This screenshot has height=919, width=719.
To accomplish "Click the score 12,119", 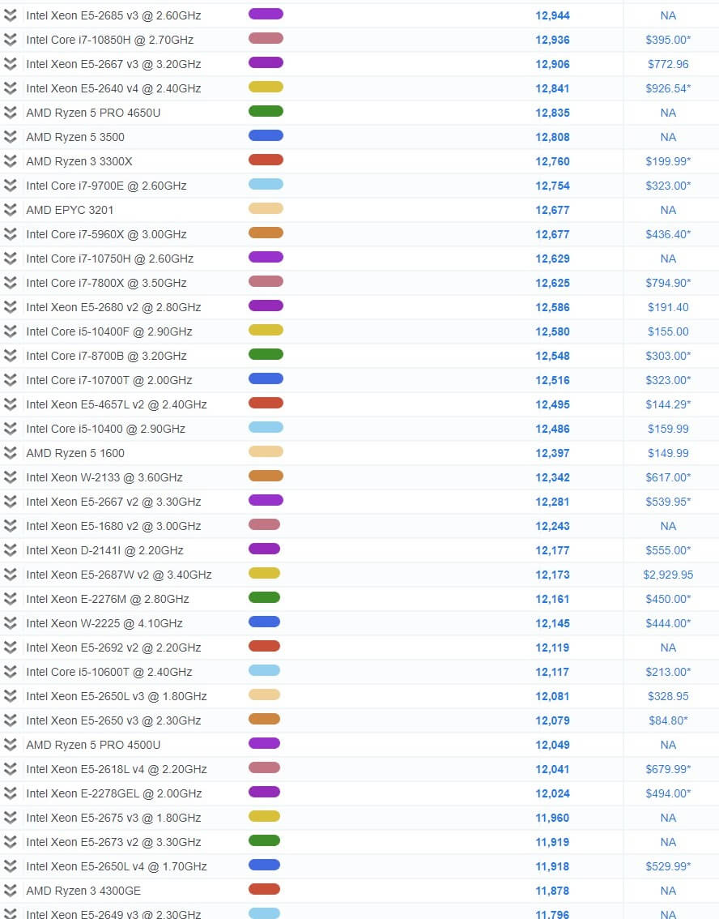I will pos(552,648).
